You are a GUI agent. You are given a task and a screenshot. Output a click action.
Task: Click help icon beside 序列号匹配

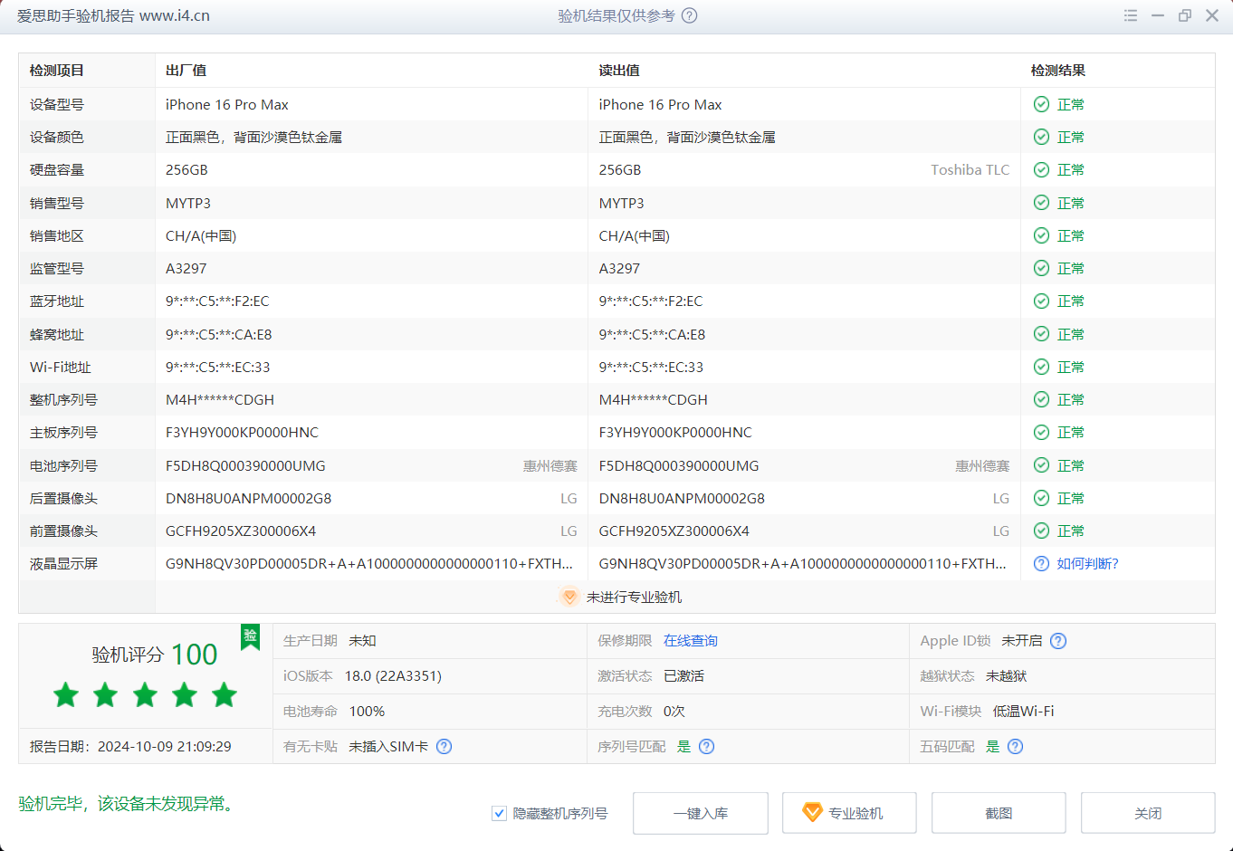pos(707,747)
